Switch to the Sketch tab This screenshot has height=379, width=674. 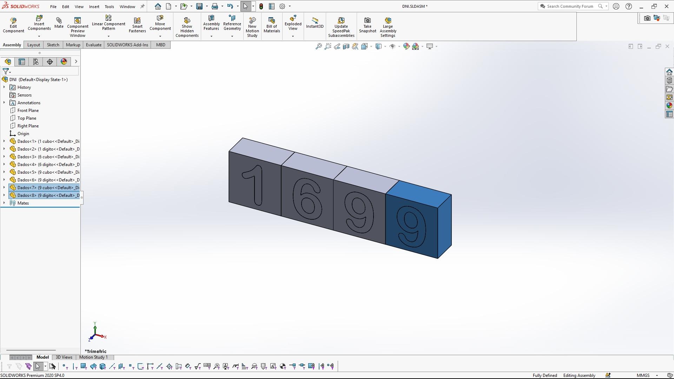pos(53,45)
